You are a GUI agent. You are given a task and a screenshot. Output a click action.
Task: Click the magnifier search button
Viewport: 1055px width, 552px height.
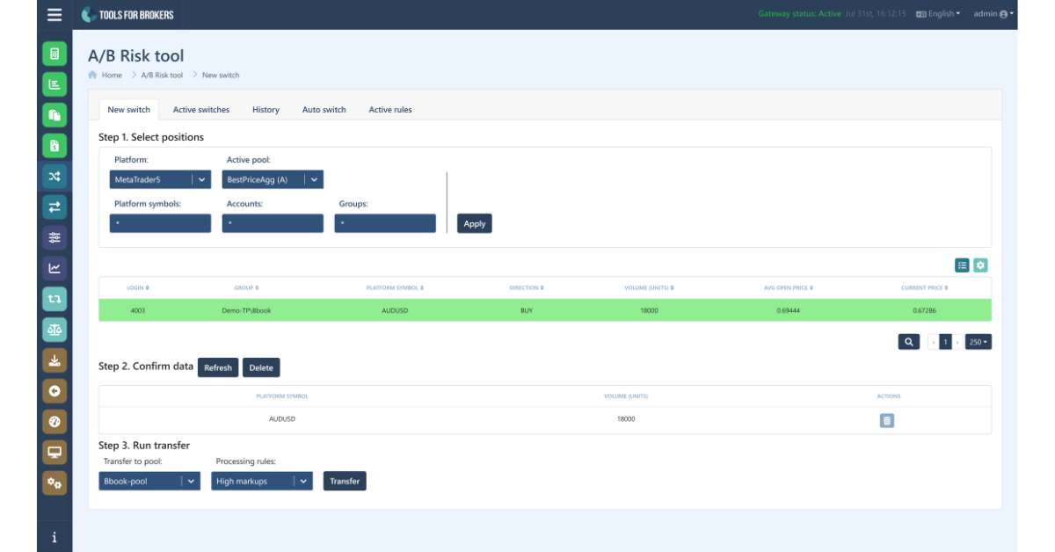[909, 342]
